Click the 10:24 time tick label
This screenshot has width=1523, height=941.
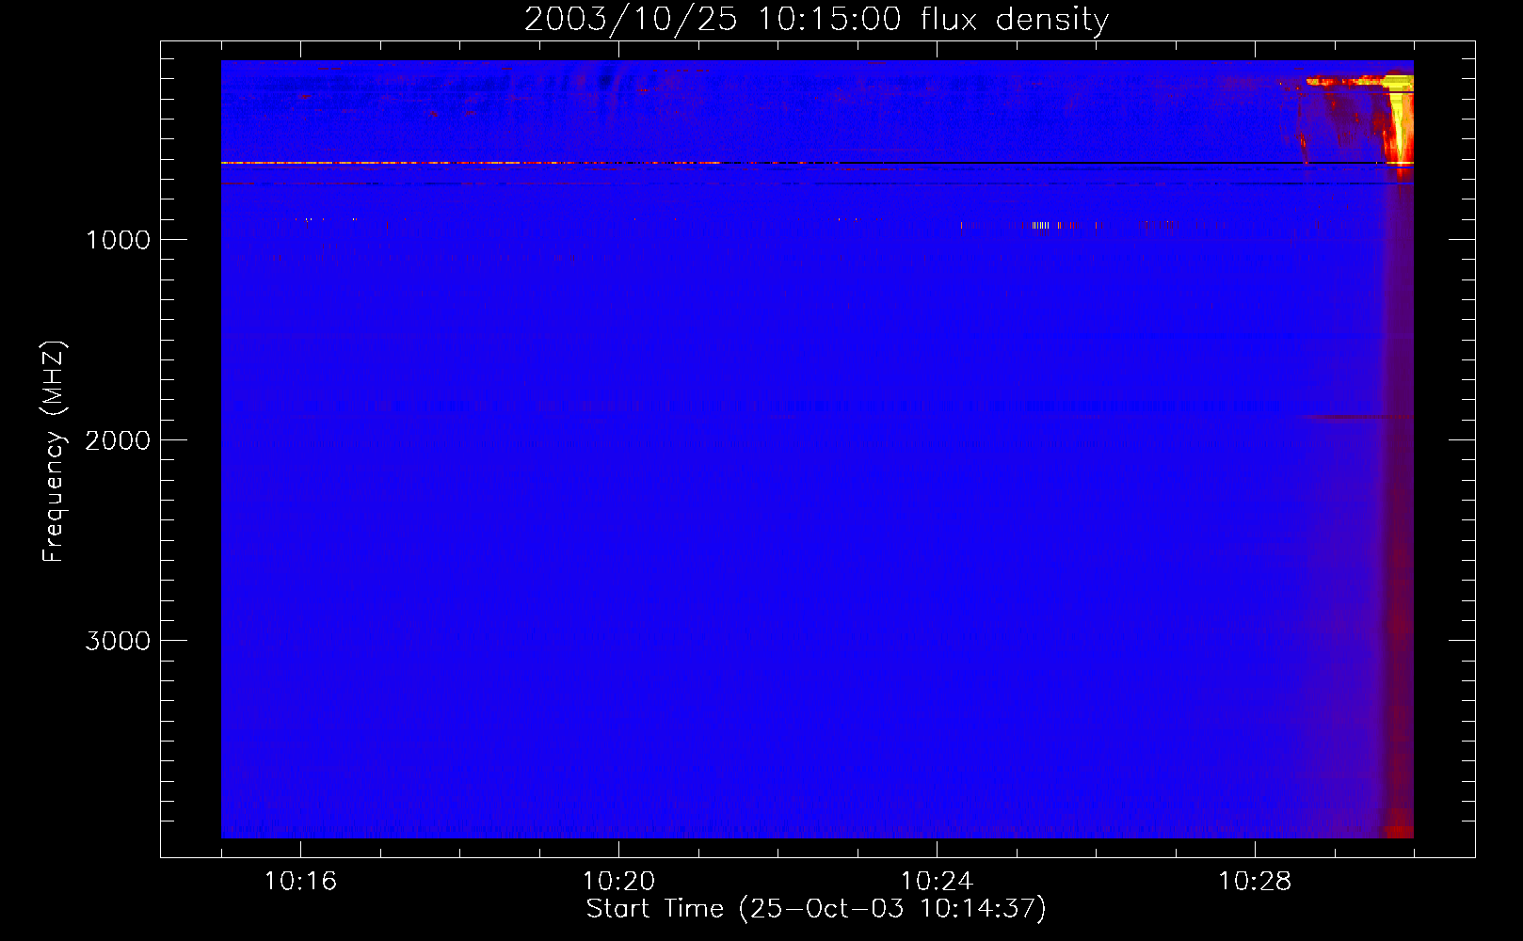click(x=937, y=882)
